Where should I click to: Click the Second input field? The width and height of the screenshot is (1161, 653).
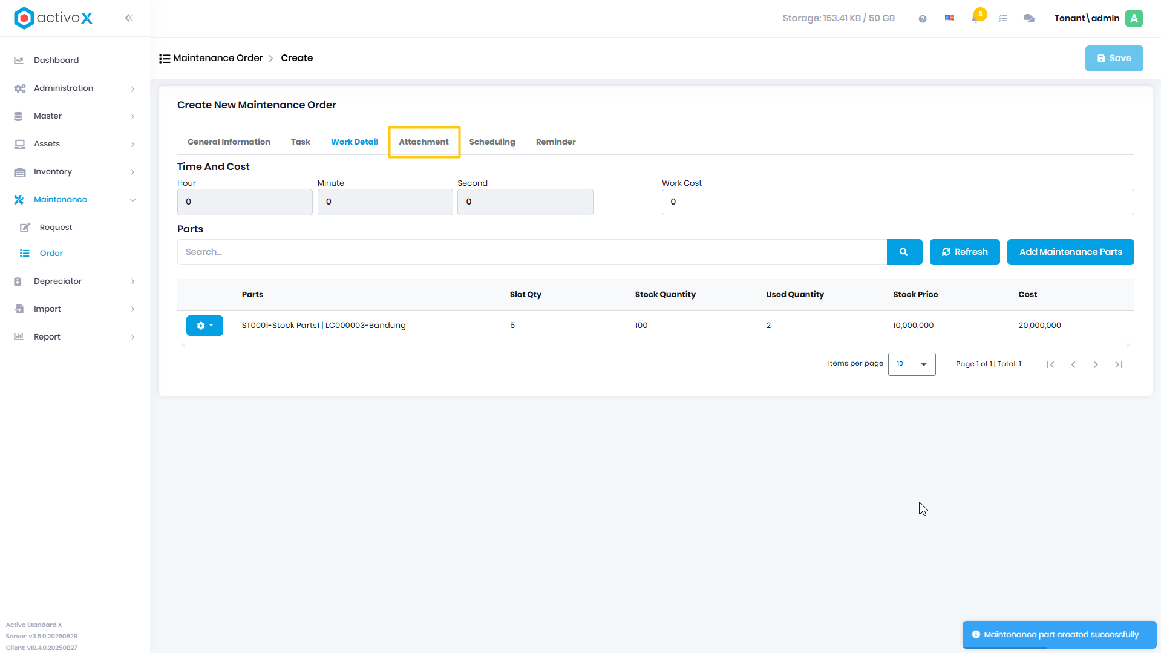(525, 202)
